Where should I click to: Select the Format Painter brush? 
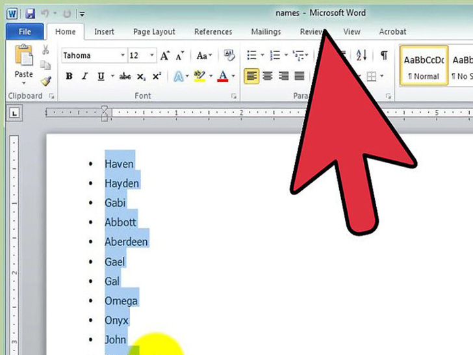point(45,81)
